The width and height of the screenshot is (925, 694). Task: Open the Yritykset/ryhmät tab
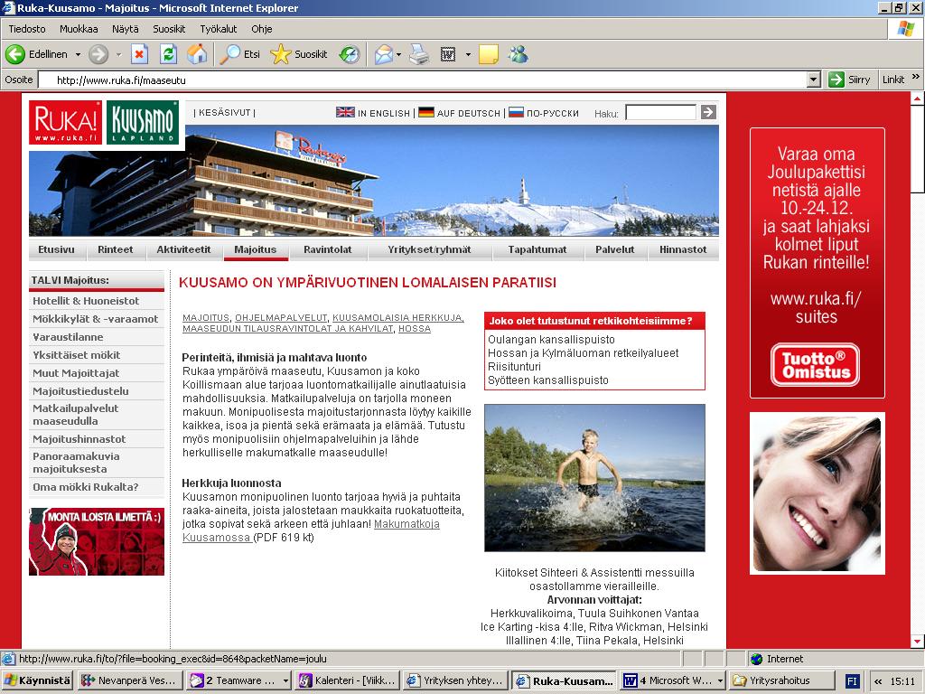coord(429,249)
